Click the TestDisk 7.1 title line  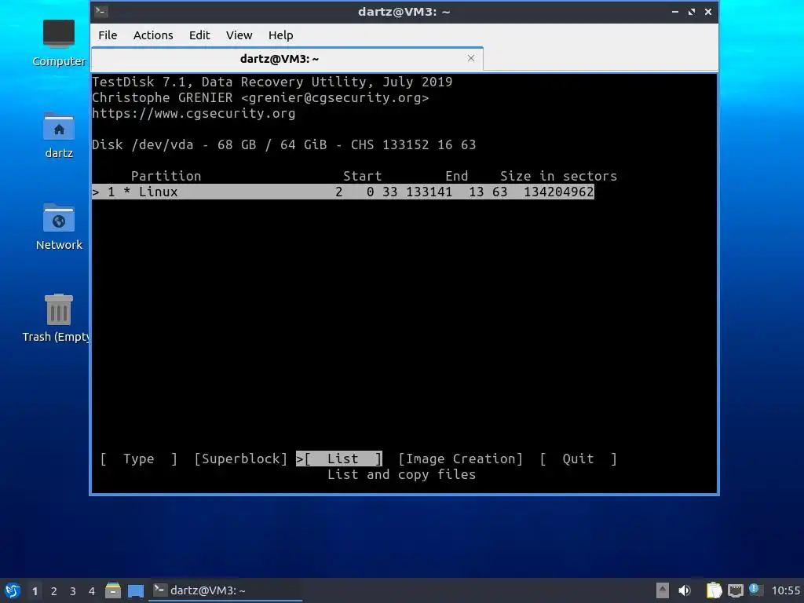tap(272, 82)
